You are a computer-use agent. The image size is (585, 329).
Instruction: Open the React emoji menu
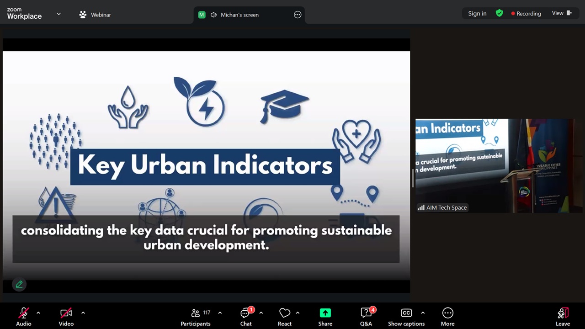284,317
